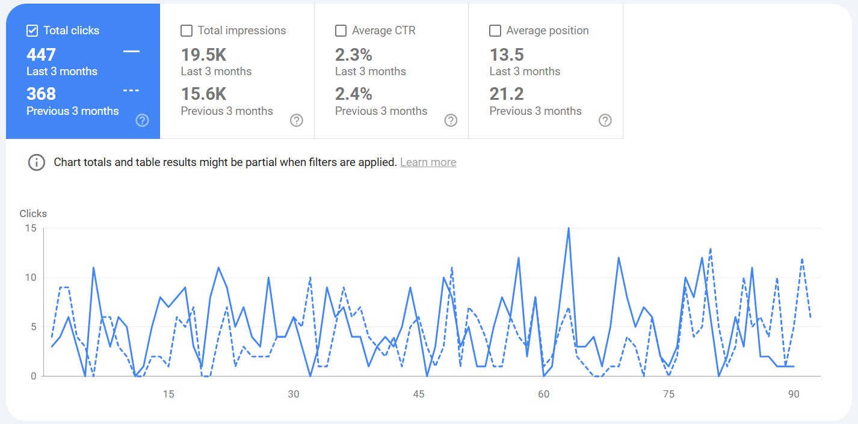
Task: Open the Learn more link
Action: [428, 162]
